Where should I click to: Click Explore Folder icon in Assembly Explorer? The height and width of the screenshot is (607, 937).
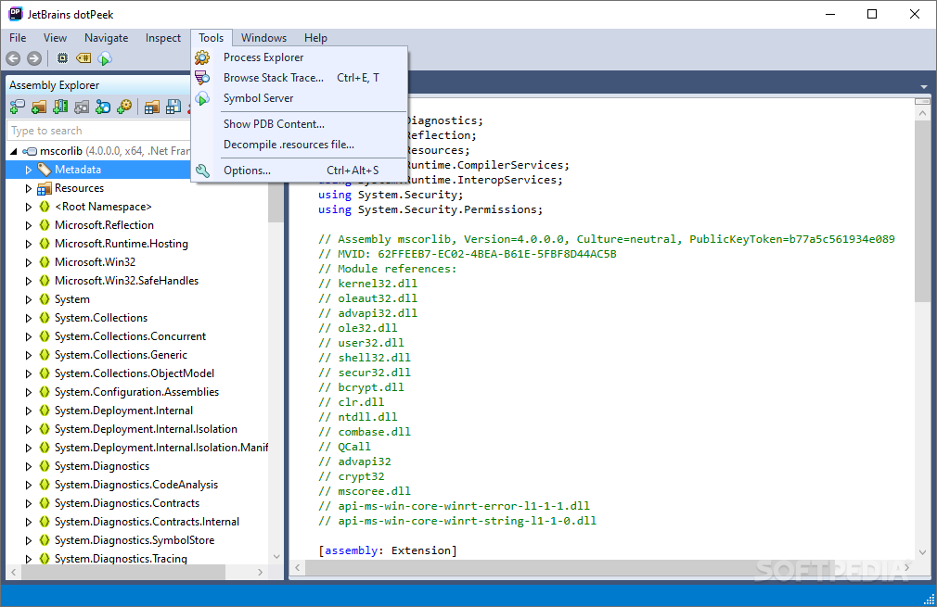click(39, 107)
